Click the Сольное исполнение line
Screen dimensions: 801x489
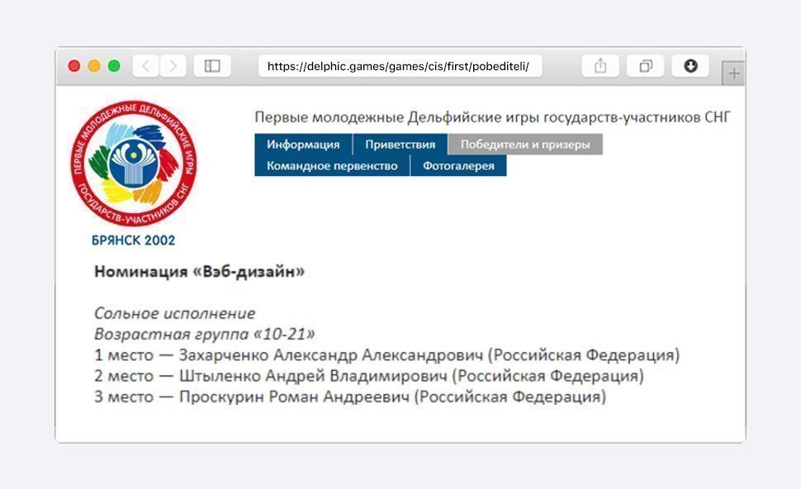(x=175, y=313)
